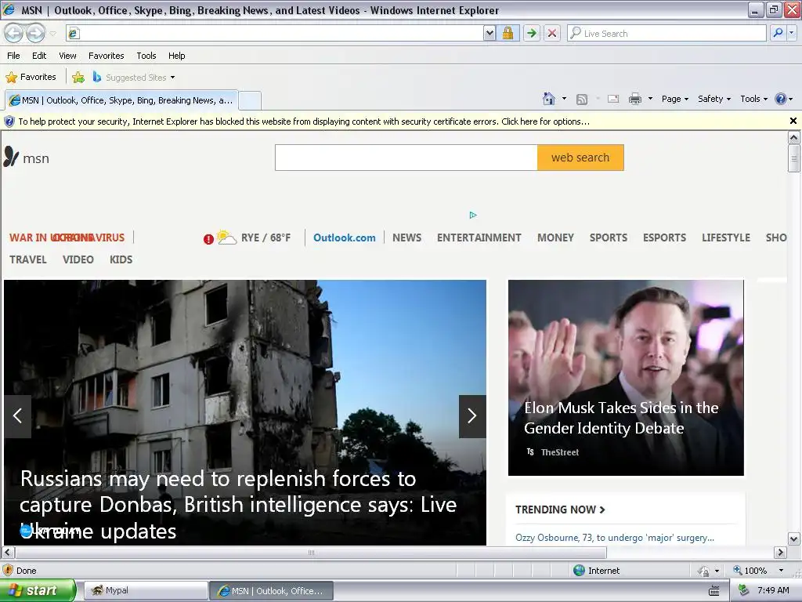Open the command bar Tools dropdown
The image size is (802, 602).
pyautogui.click(x=754, y=99)
